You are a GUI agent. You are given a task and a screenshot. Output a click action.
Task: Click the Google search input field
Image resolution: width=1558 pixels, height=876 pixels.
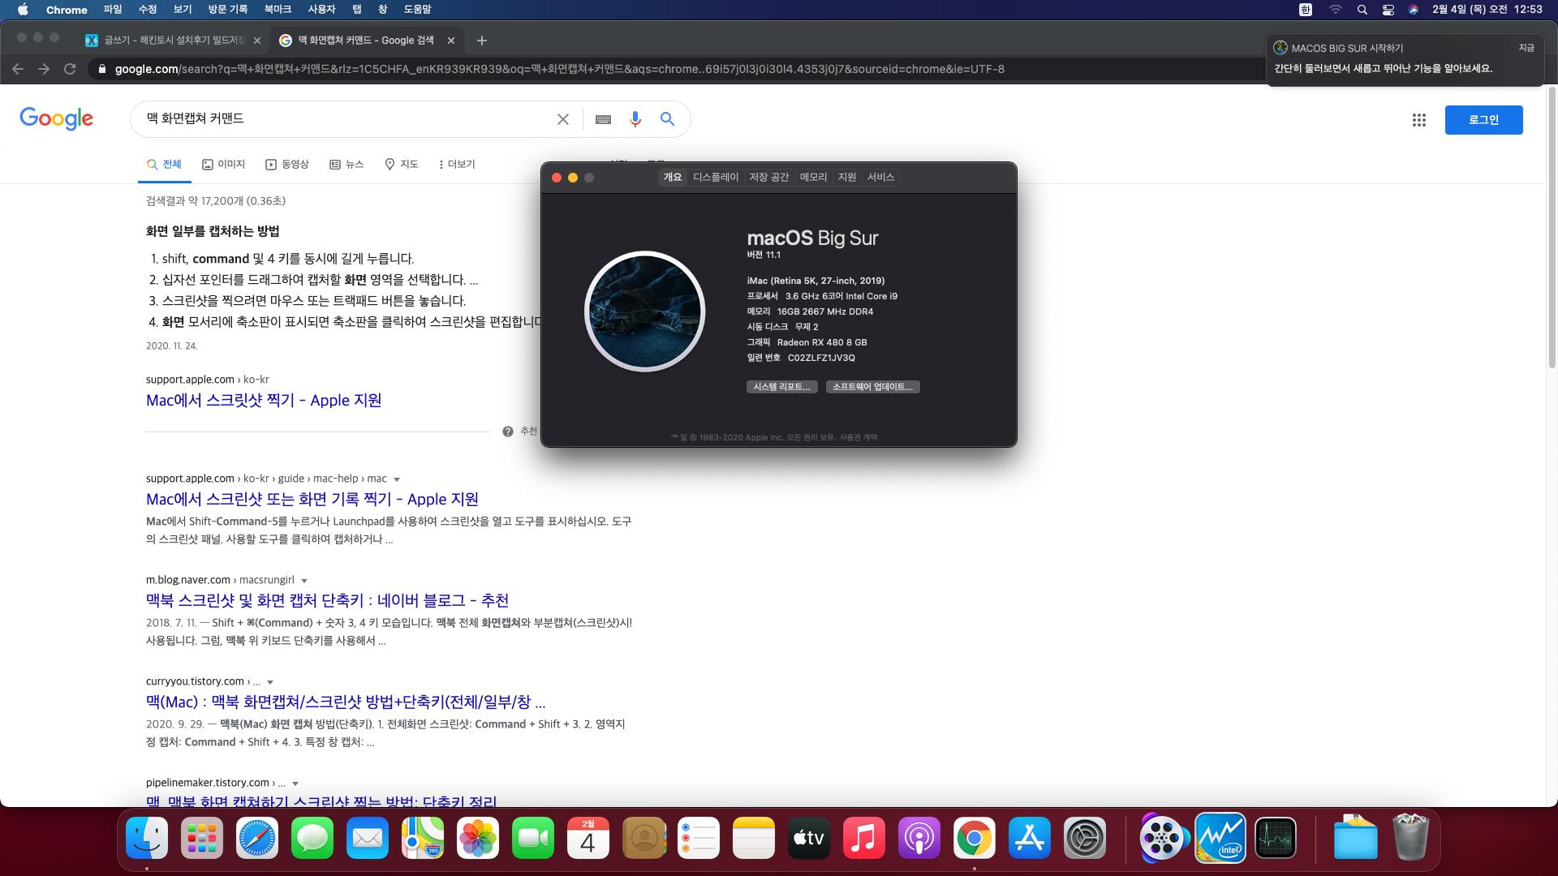click(345, 119)
